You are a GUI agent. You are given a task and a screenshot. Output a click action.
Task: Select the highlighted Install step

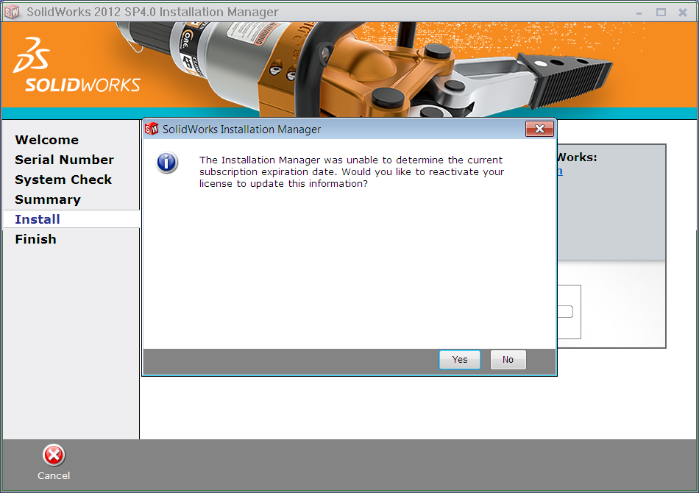coord(71,219)
